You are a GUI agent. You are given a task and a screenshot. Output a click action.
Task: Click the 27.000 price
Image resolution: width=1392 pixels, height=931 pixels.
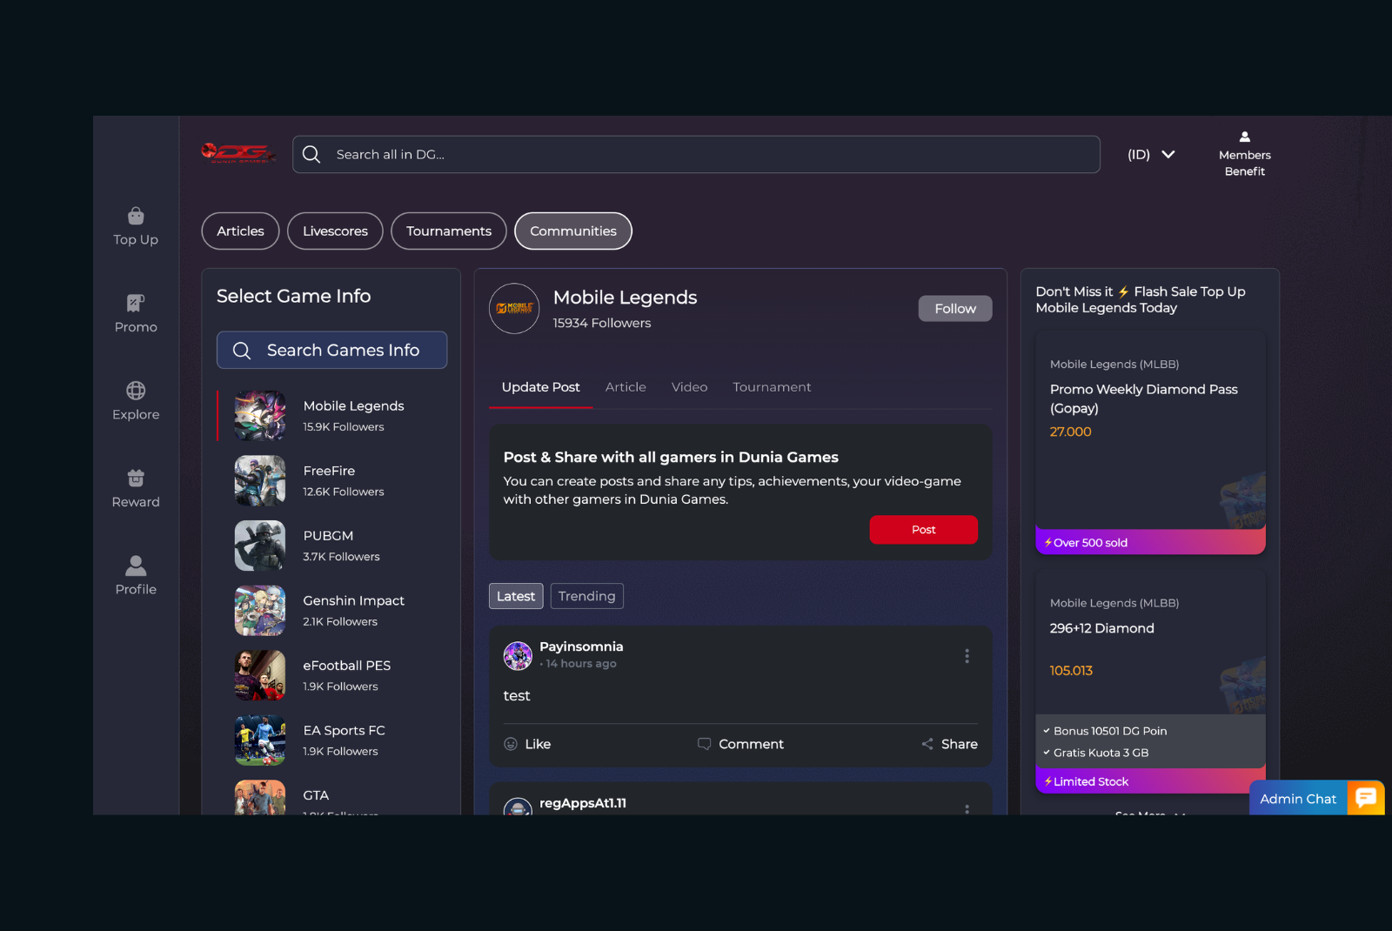pos(1070,432)
